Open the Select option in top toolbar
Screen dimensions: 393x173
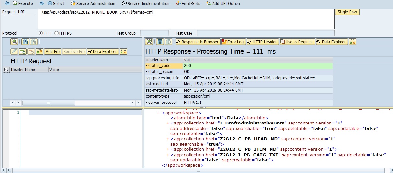(56, 3)
